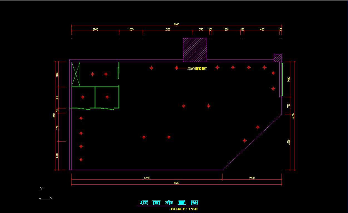
Task: Select the bottom-most spotlight in the left column
Action: coord(81,160)
